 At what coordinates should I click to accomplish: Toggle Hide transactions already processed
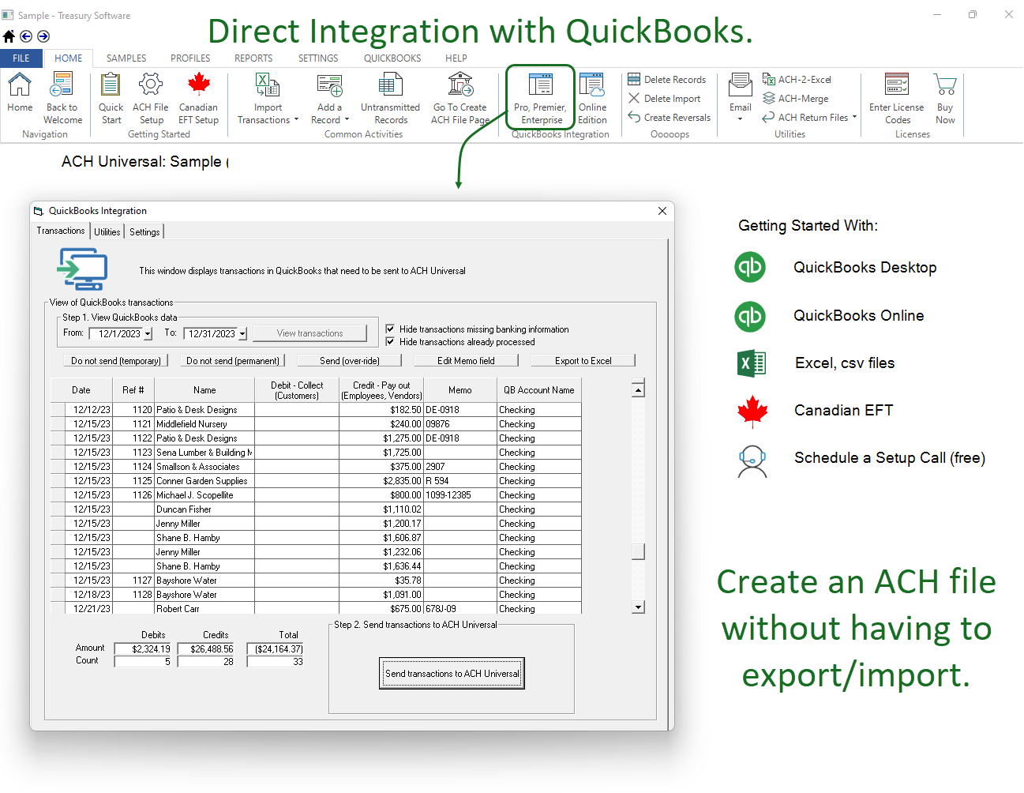[390, 341]
